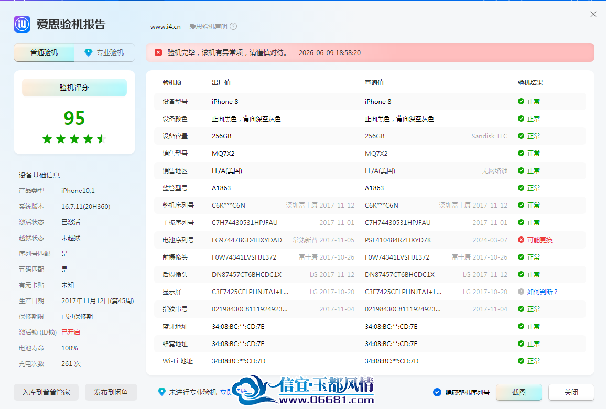Click the green check icon in 设备型号 row

click(x=521, y=101)
